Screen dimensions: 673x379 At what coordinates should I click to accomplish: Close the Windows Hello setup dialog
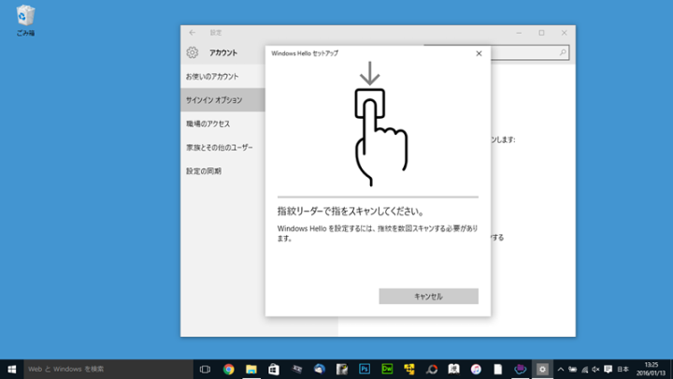pos(479,53)
